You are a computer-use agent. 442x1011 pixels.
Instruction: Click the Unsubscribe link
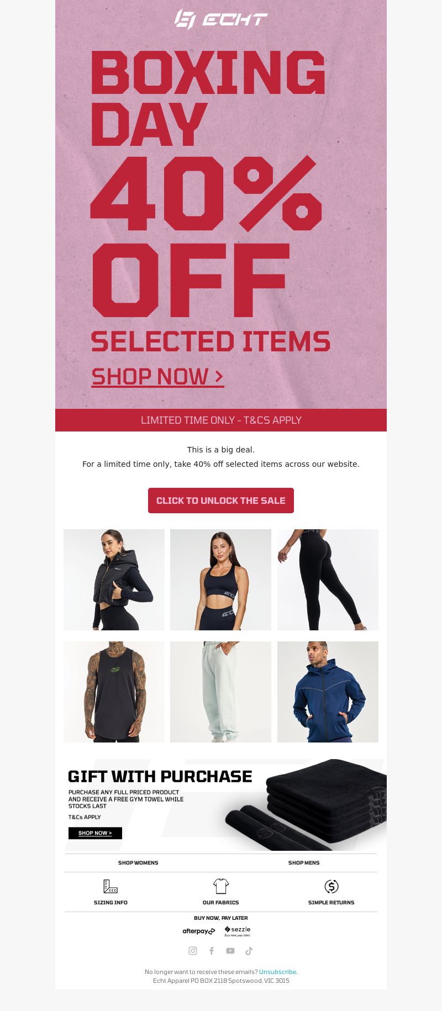pos(278,972)
